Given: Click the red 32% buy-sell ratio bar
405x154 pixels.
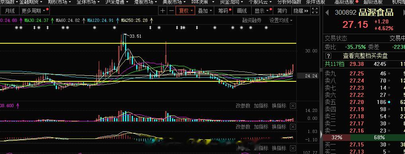Looking at the screenshot, I should click(x=337, y=137).
